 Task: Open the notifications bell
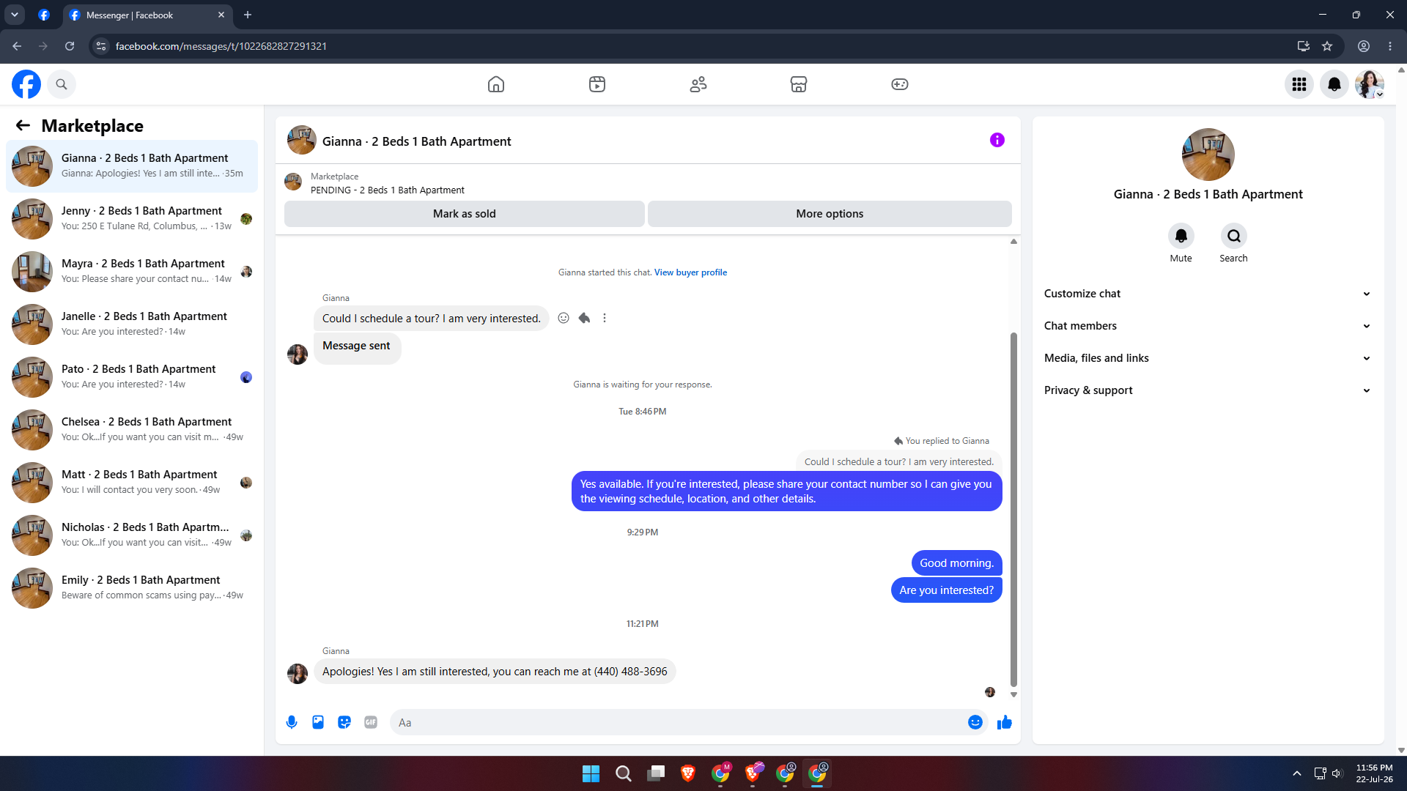click(1334, 84)
